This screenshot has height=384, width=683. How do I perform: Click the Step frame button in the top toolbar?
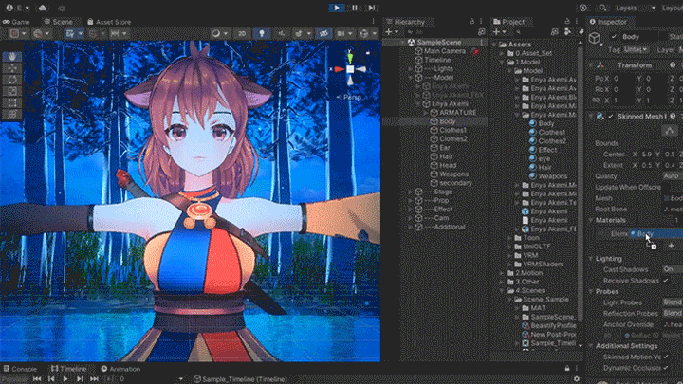pos(372,8)
